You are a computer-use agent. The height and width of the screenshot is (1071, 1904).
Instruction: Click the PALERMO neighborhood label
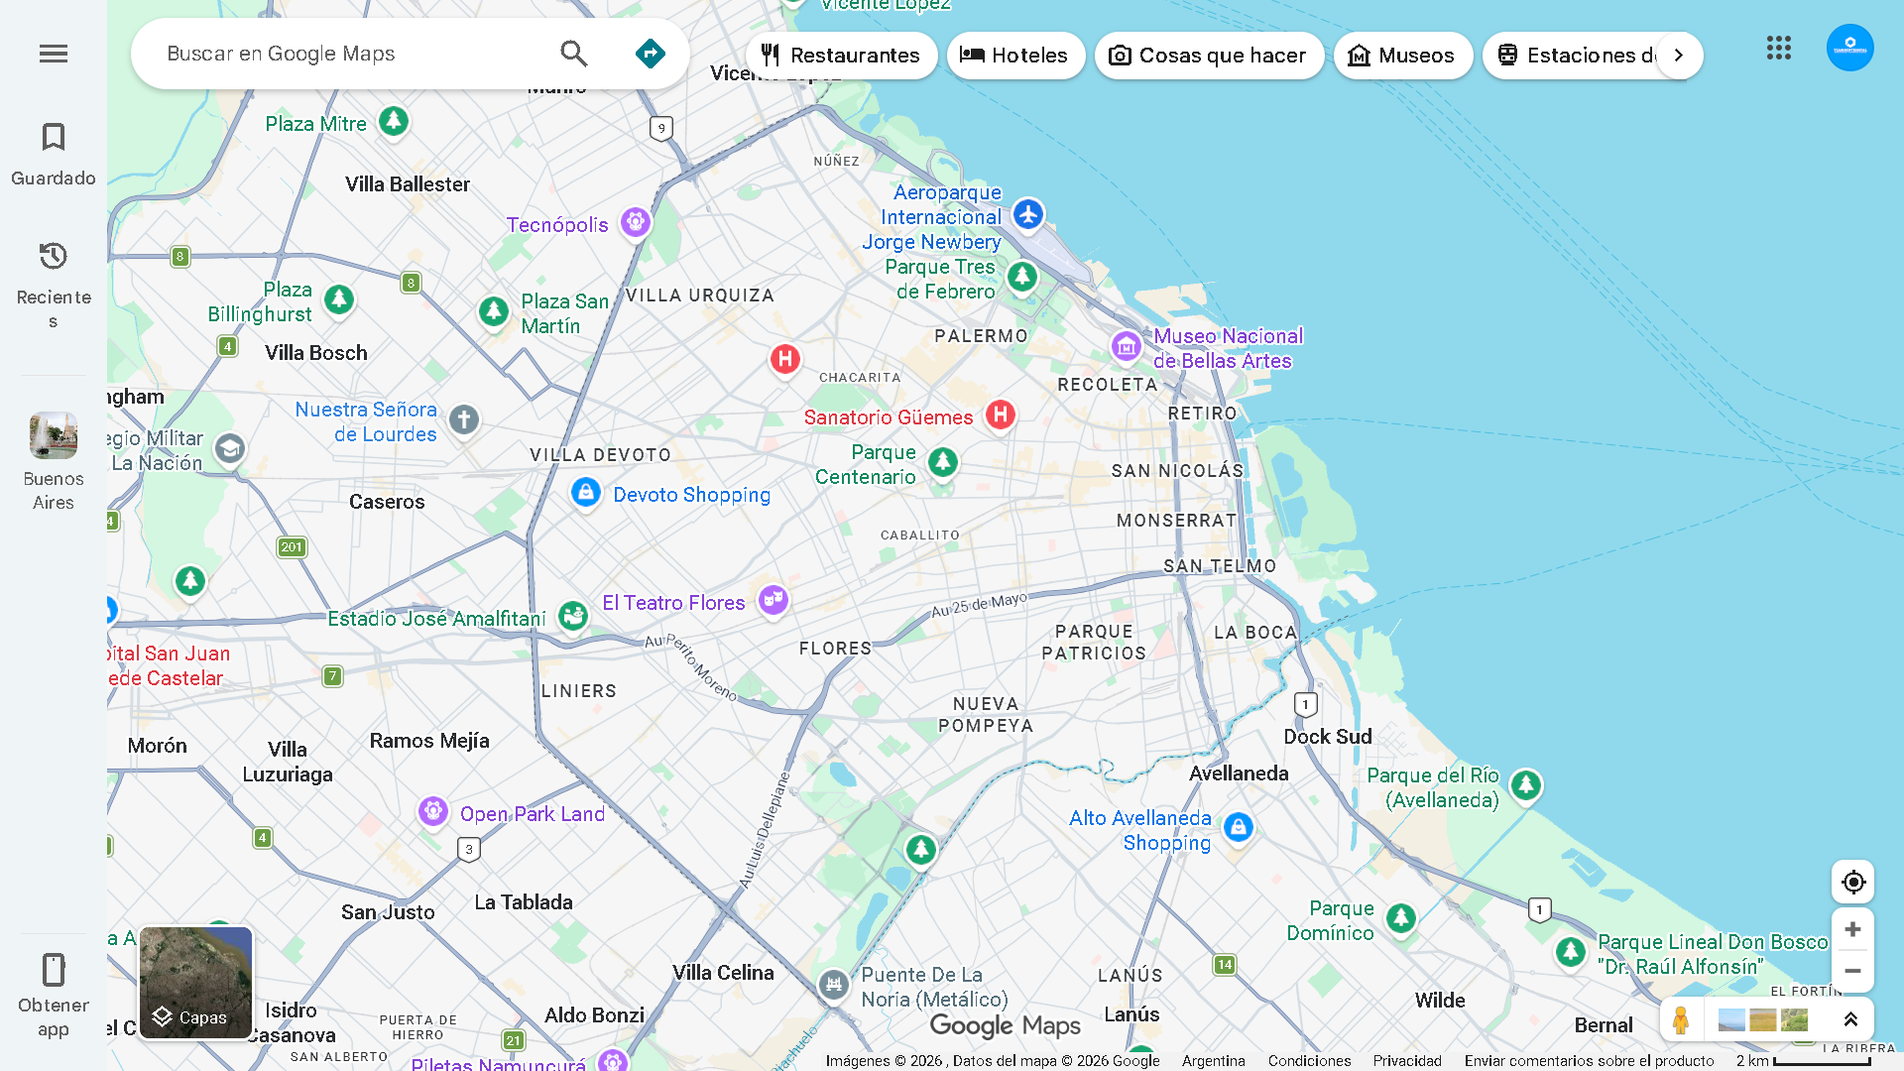981,336
